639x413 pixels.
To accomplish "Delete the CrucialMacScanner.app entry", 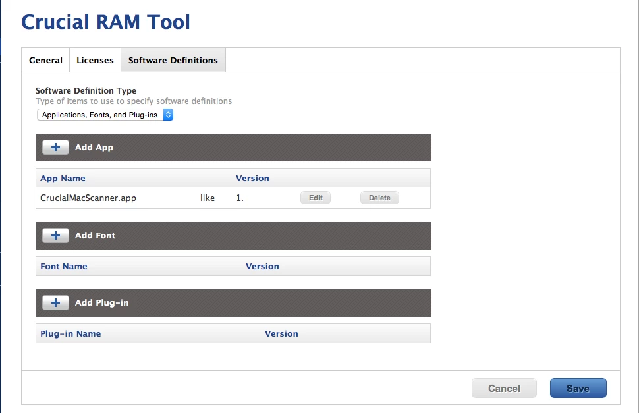I will (379, 198).
